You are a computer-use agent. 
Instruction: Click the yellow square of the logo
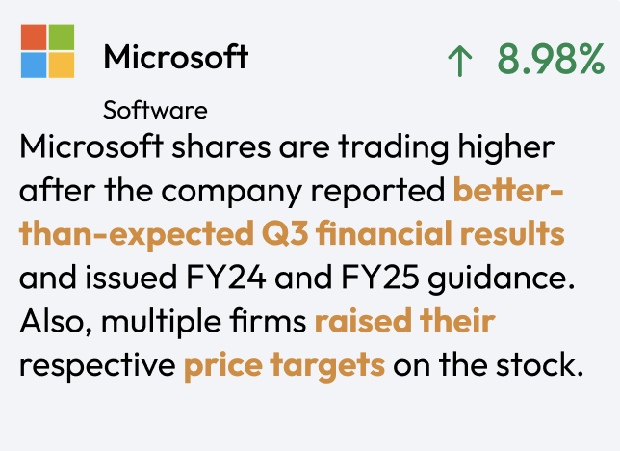point(62,66)
